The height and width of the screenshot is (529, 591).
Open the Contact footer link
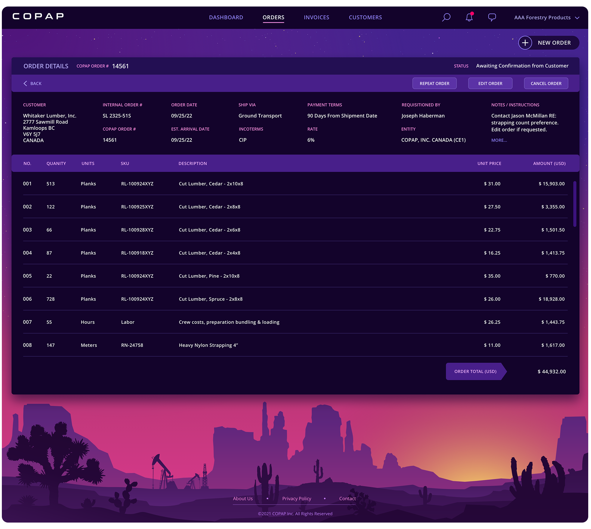pyautogui.click(x=347, y=499)
